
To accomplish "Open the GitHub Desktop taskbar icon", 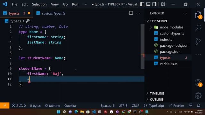I will (117, 112).
